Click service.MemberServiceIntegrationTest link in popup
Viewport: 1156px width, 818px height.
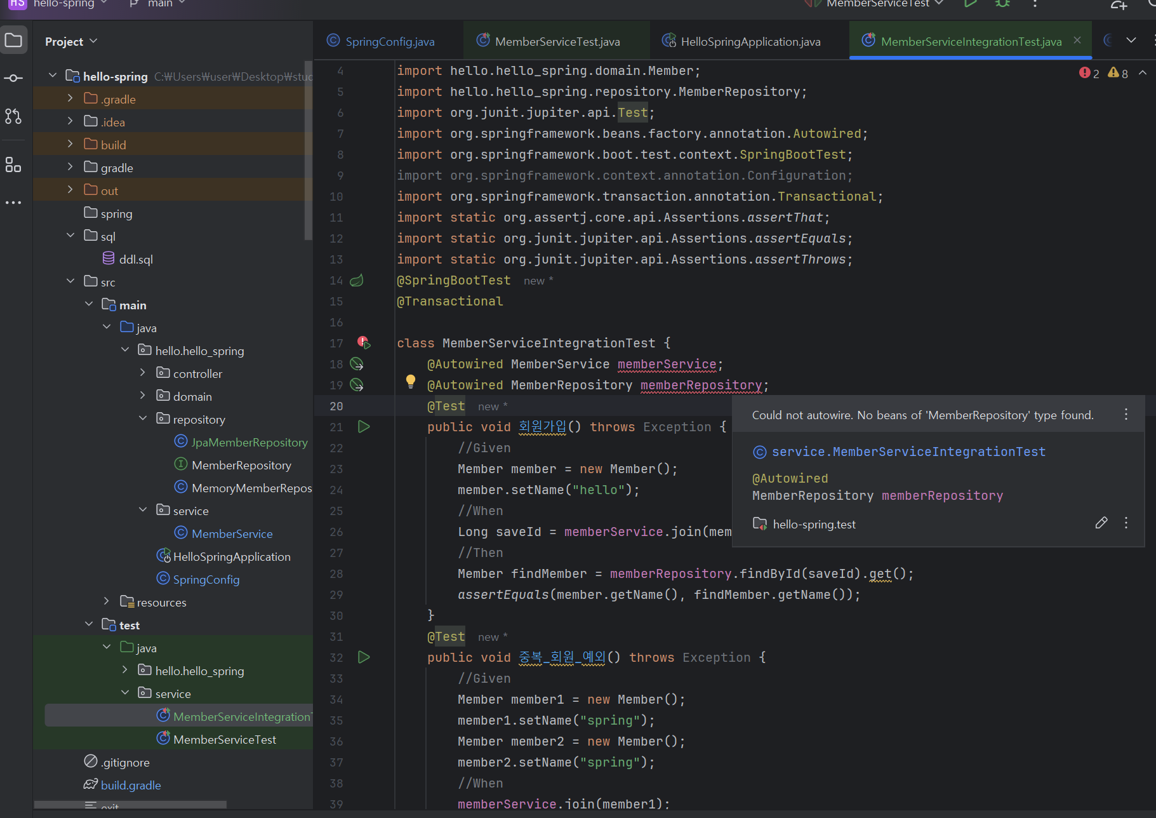[x=908, y=452]
